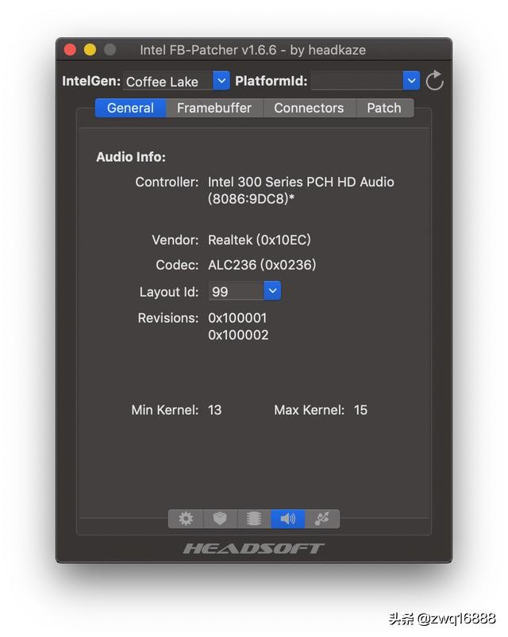Screen dimensions: 508x637
Task: Open the Layout Id dropdown
Action: [x=272, y=291]
